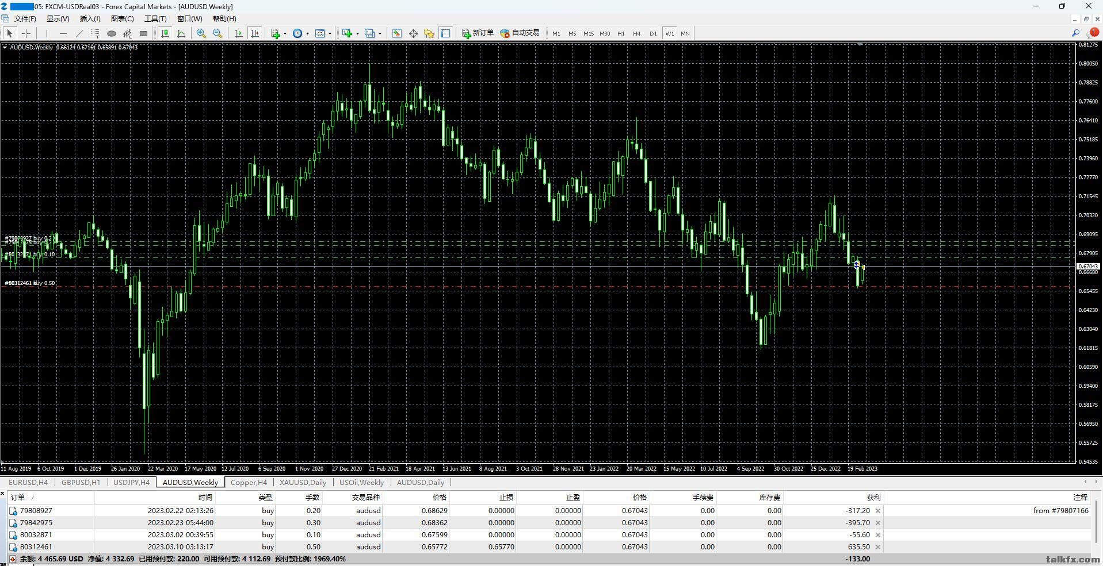This screenshot has width=1103, height=566.
Task: Choose the Equidistant Channel tool
Action: (x=127, y=33)
